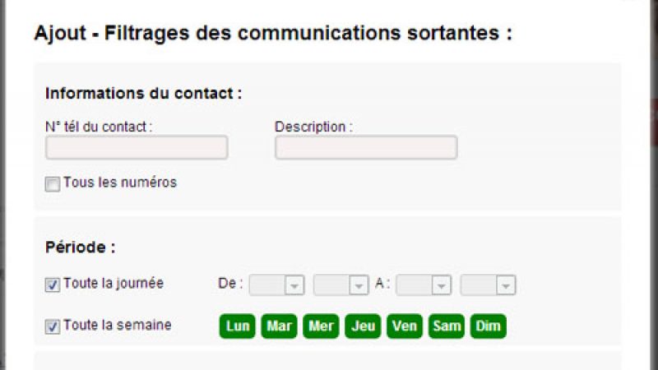Toggle the Jeu day button
658x370 pixels.
point(363,326)
